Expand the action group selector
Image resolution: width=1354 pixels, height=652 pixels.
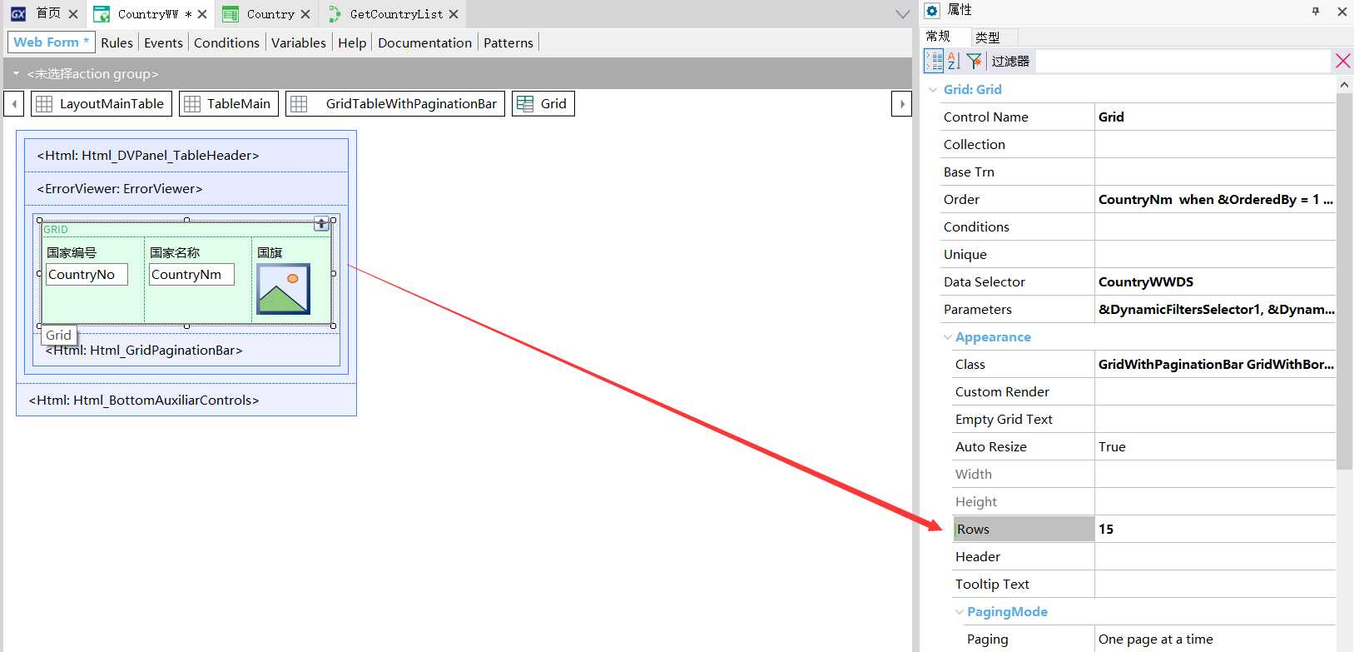pos(16,73)
